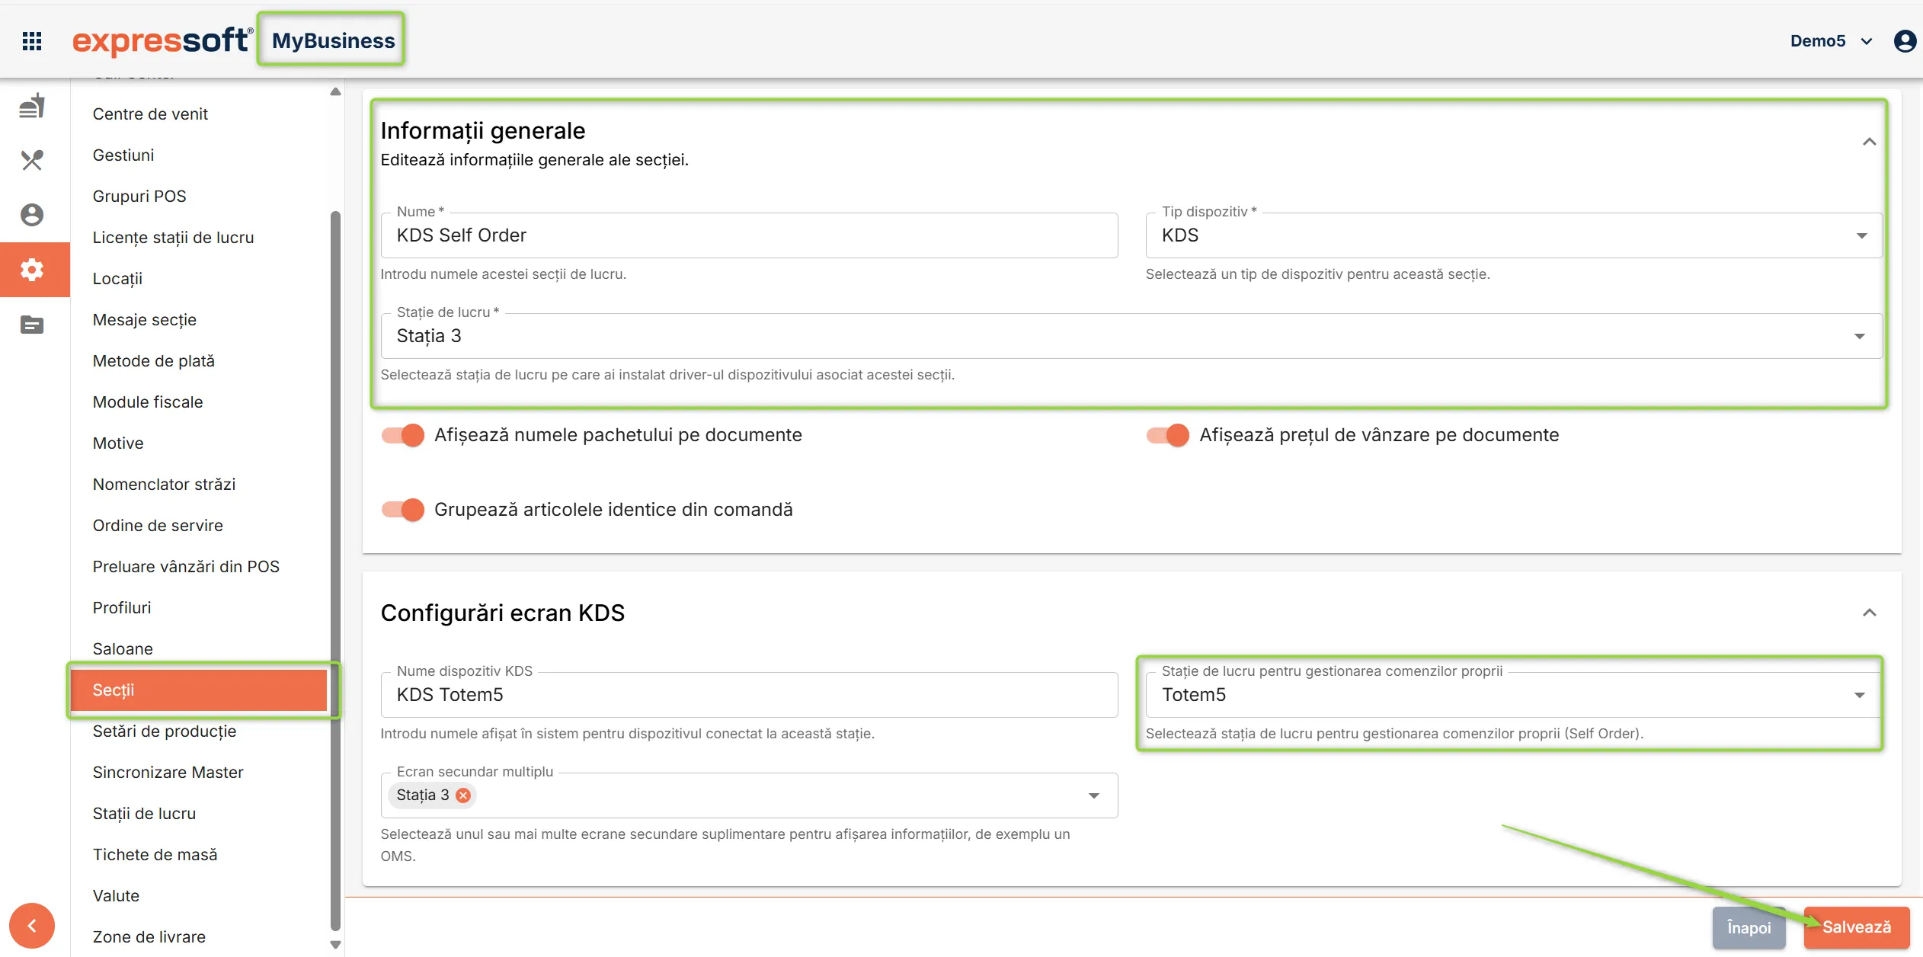Click the sidebar menu scrollbar thumb
Image resolution: width=1923 pixels, height=957 pixels.
(335, 571)
